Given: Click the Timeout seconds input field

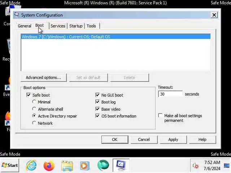Looking at the screenshot, I should point(170,94).
